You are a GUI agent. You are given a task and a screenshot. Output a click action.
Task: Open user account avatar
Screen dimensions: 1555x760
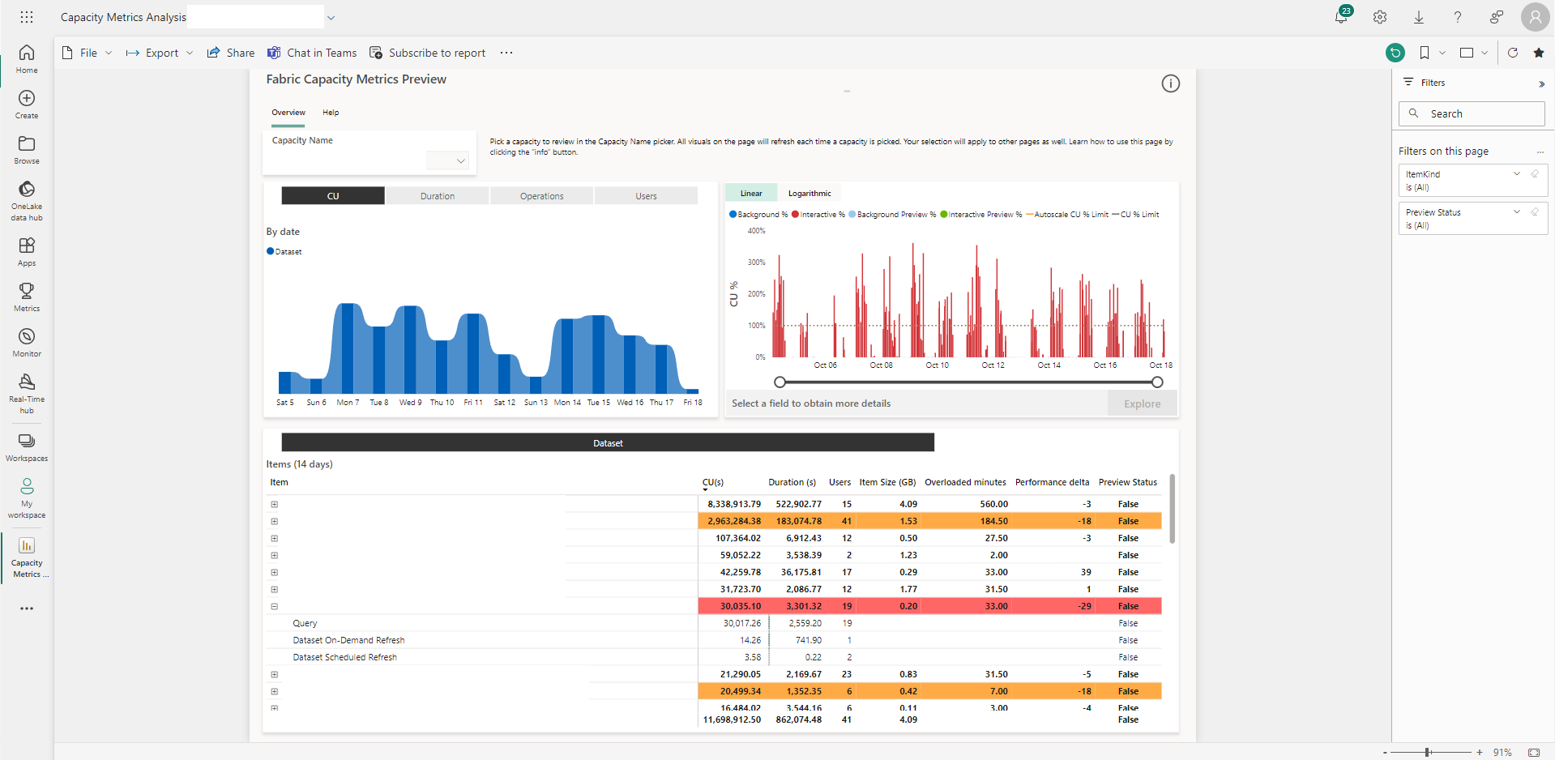click(x=1536, y=17)
